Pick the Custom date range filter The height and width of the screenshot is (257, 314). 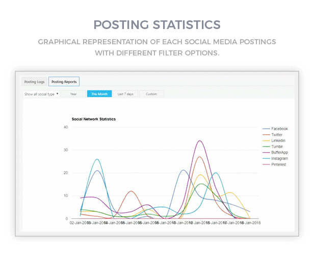151,94
